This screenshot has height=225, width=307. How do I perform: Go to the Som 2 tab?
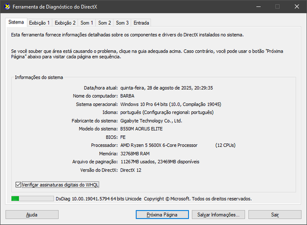pos(104,23)
